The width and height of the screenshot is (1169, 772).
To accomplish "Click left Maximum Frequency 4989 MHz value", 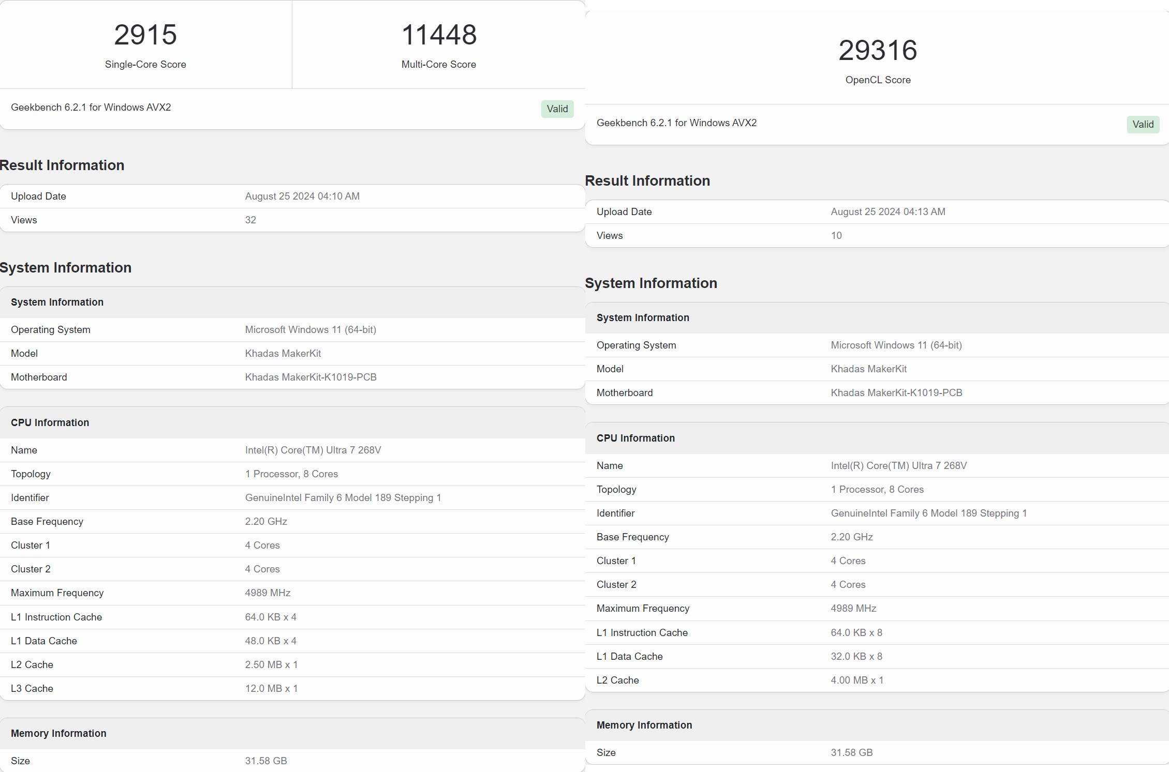I will pyautogui.click(x=268, y=593).
